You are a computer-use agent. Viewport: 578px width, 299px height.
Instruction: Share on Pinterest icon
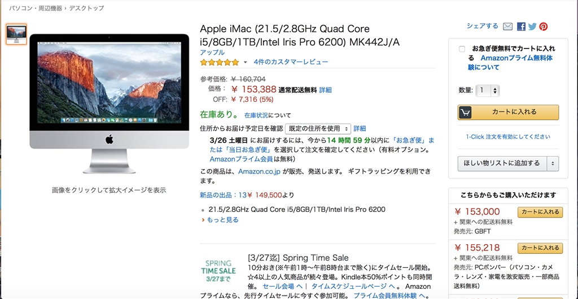[x=543, y=27]
